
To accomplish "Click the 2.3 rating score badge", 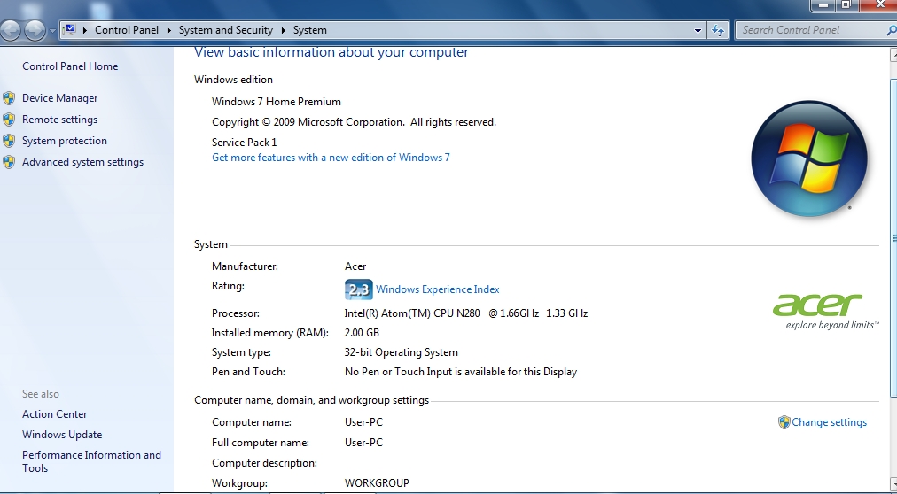I will 359,289.
